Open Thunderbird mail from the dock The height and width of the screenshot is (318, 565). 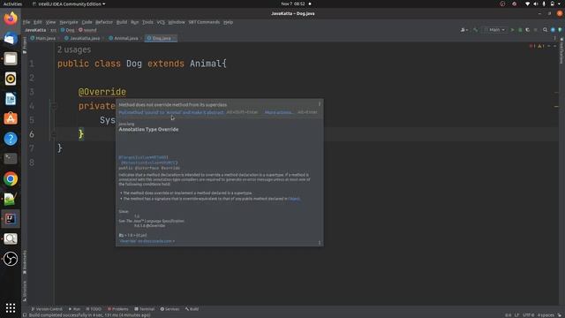11,38
